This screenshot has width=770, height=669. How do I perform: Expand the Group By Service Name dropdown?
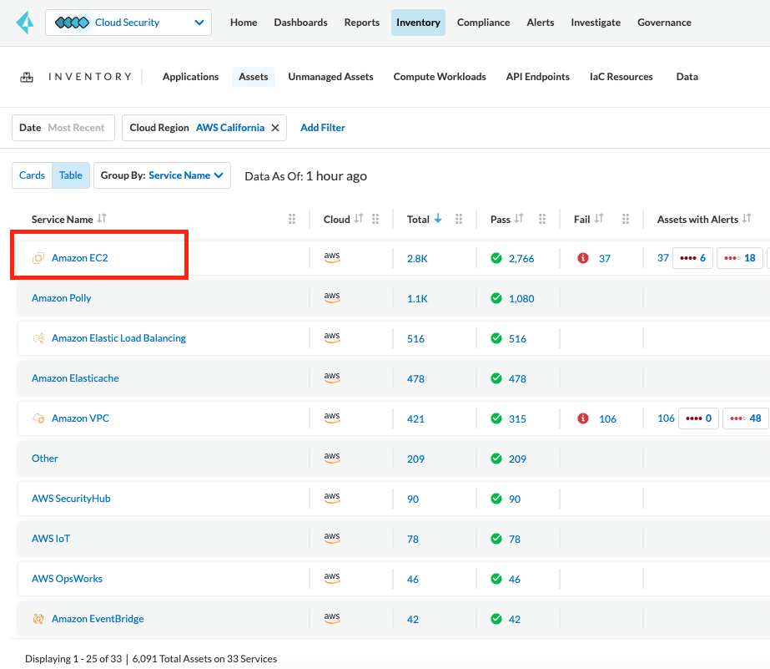pyautogui.click(x=162, y=175)
